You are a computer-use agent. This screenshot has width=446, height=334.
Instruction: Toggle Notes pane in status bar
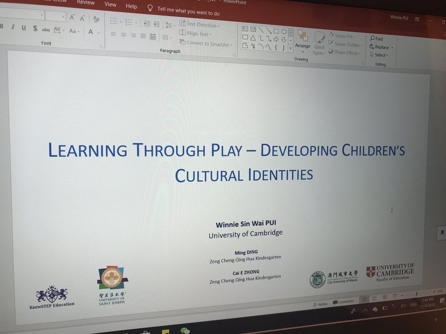click(320, 304)
